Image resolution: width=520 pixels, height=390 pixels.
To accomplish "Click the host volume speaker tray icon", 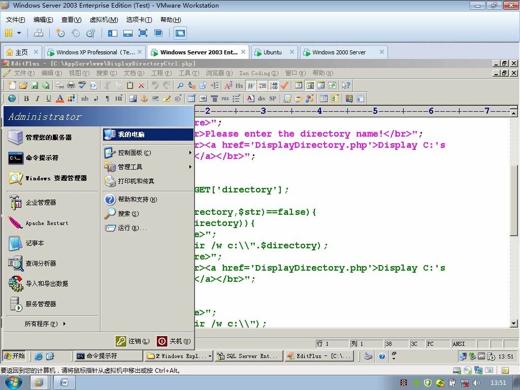I will 476,383.
